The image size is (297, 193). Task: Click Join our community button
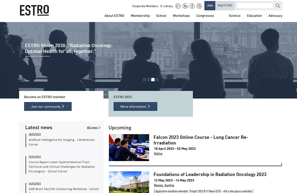tap(48, 106)
